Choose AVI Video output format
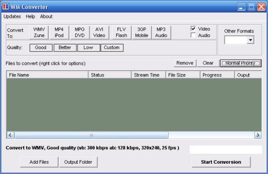This screenshot has width=268, height=174. point(99,33)
